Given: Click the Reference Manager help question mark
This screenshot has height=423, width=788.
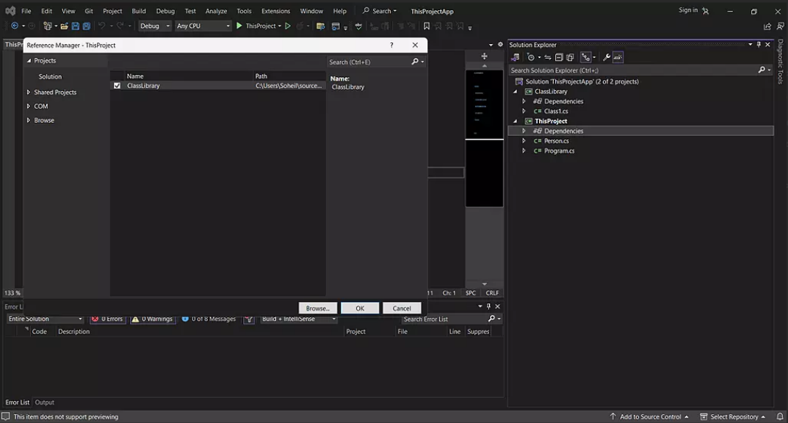Looking at the screenshot, I should tap(391, 46).
